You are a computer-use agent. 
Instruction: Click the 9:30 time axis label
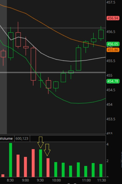click(40, 180)
